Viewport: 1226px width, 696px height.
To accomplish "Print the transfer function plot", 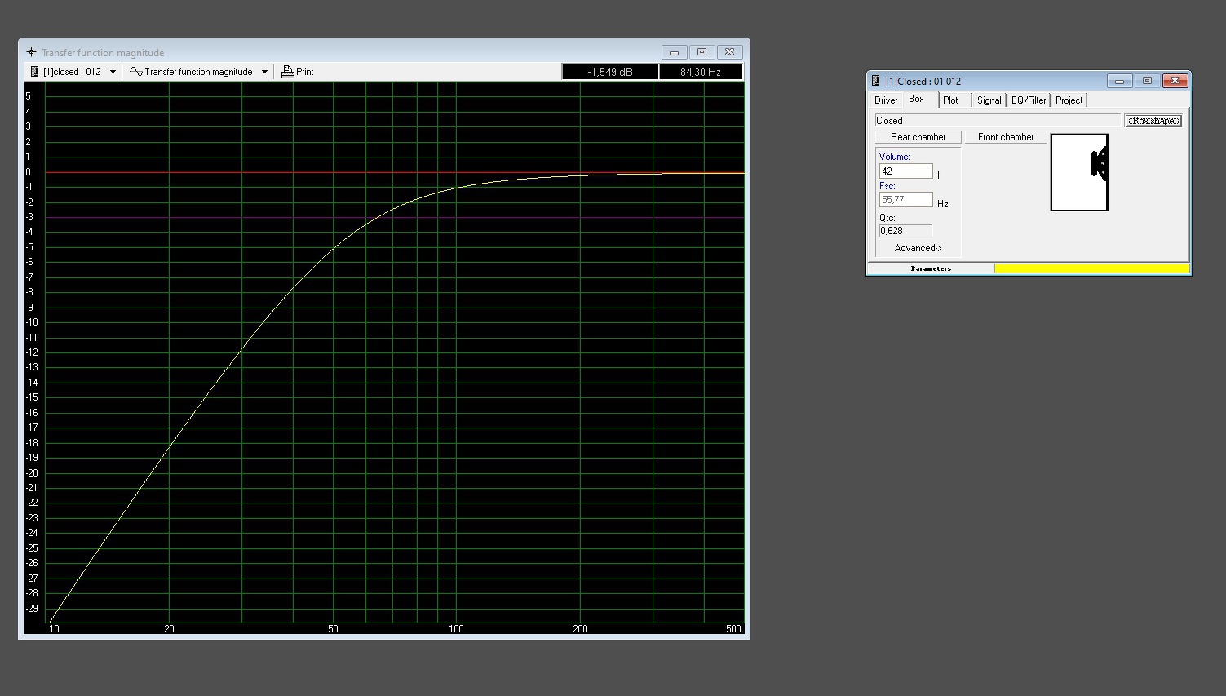I will pyautogui.click(x=298, y=72).
